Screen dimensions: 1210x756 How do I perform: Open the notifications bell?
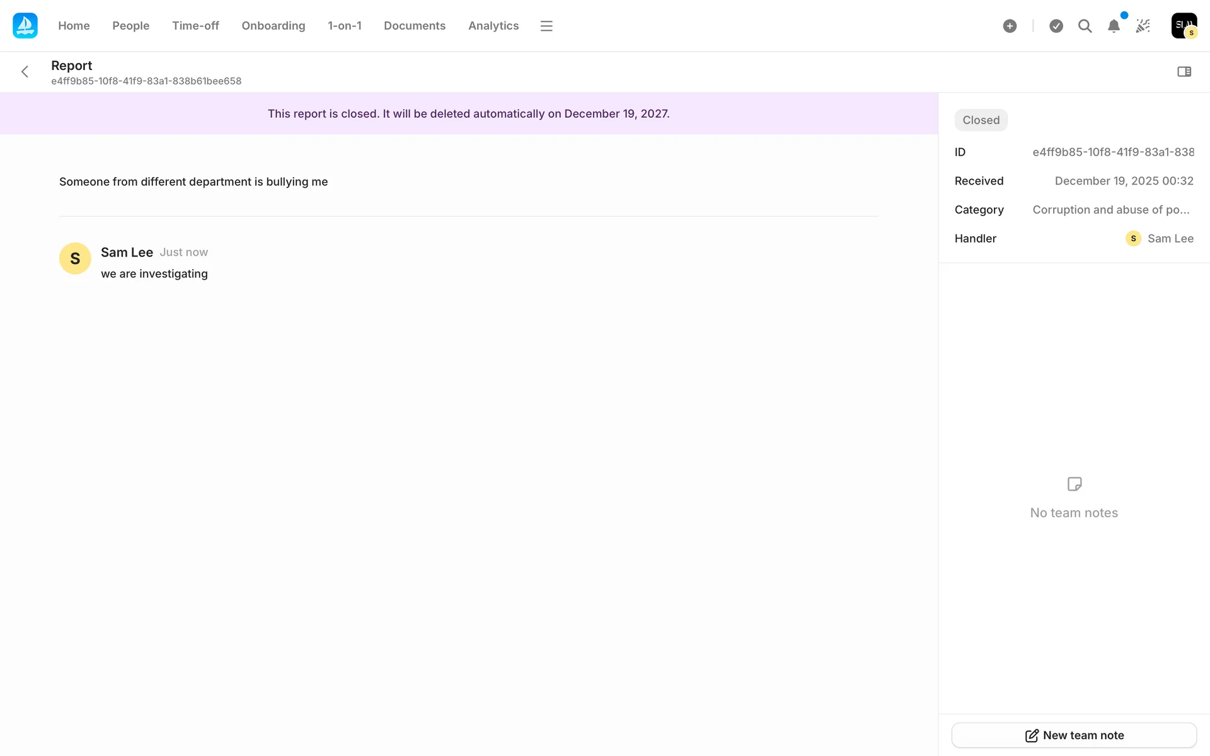1114,26
